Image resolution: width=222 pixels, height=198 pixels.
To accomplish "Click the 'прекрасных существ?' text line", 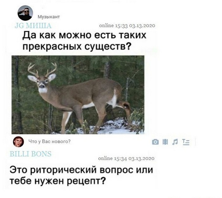I will [76, 46].
